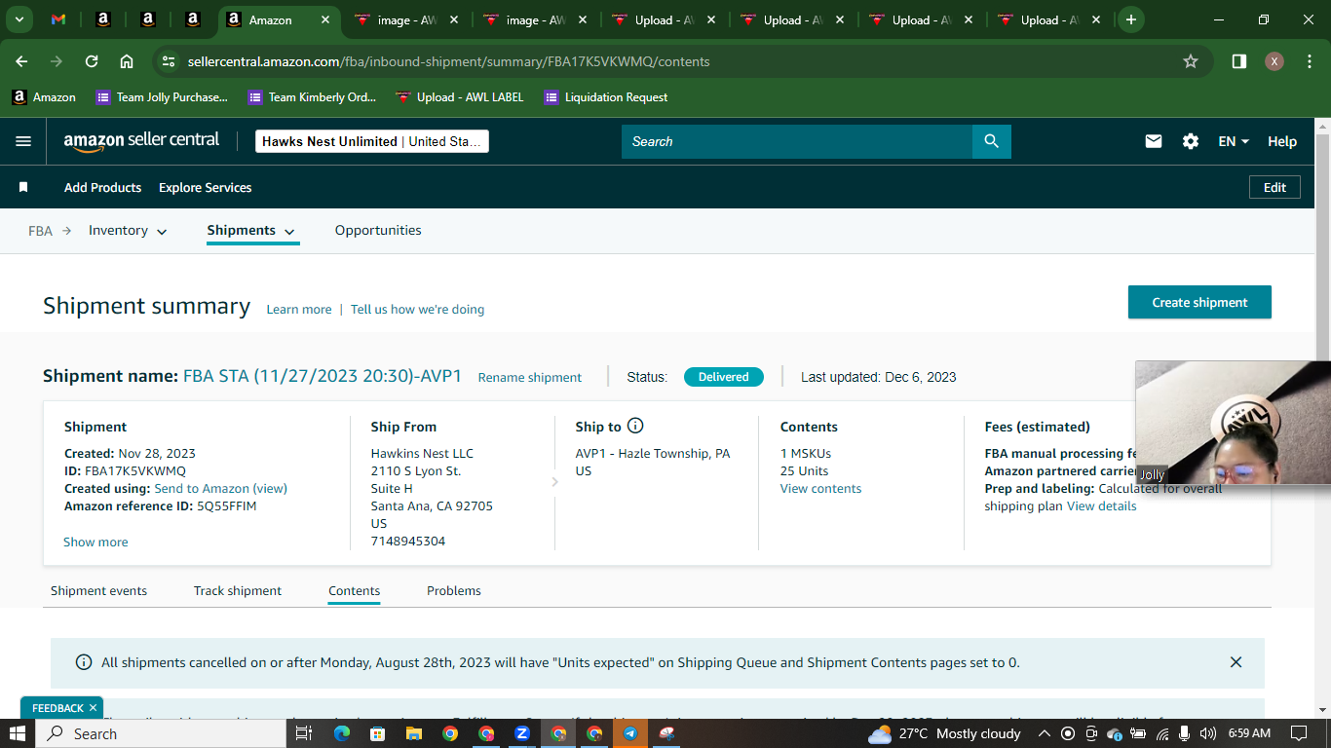
Task: Open the Hawks Nest Unlimited account switcher
Action: 371,141
